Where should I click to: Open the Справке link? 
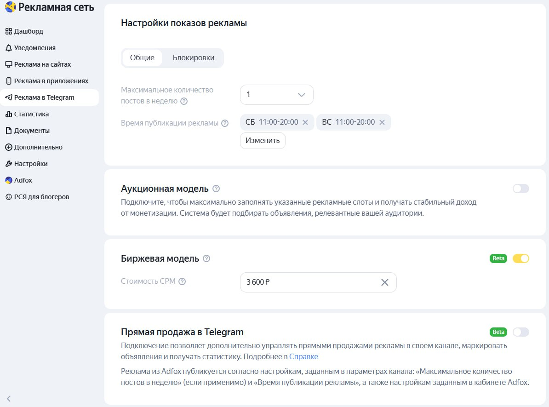pos(303,356)
